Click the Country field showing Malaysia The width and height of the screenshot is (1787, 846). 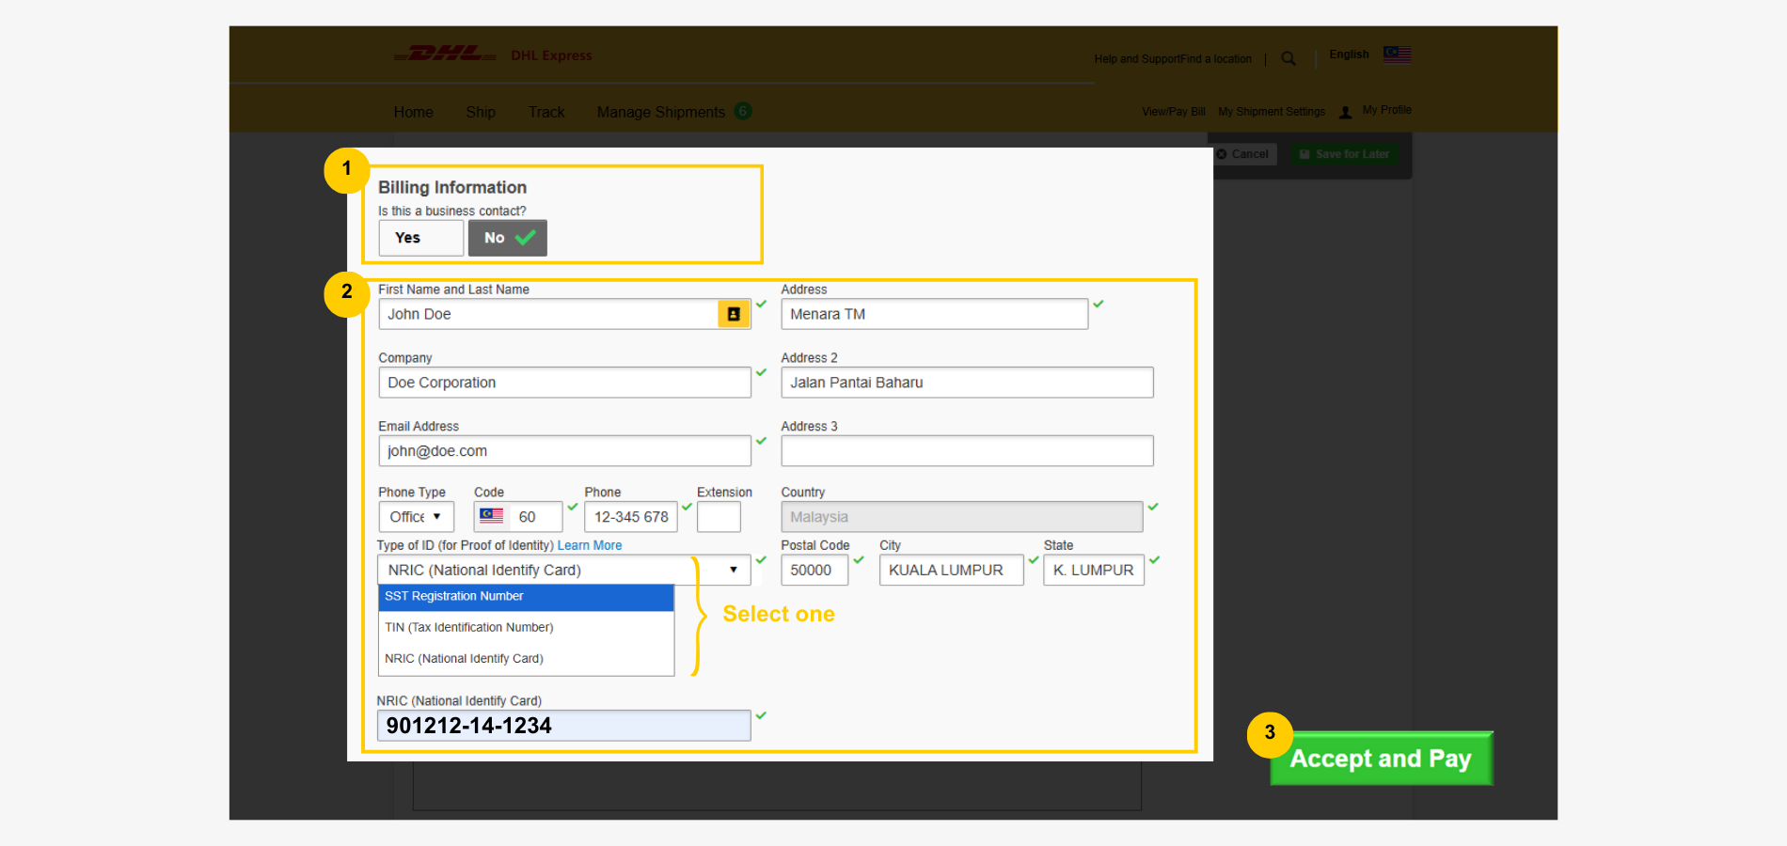pos(962,517)
